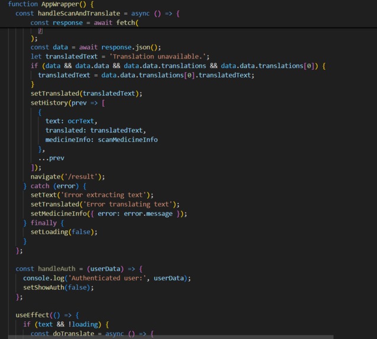The height and width of the screenshot is (339, 377).
Task: Click the horizontal scrollbar at editor bottom
Action: 171,337
